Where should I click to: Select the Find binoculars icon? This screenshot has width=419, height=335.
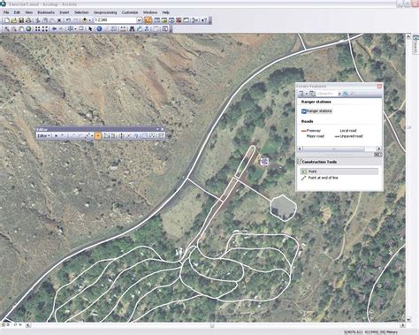132,29
